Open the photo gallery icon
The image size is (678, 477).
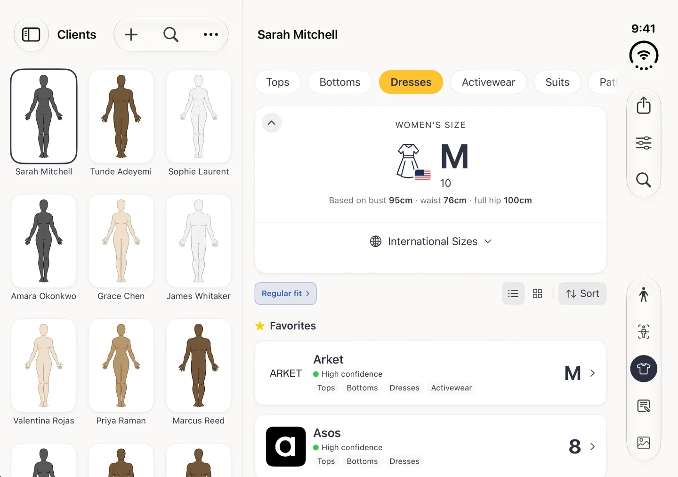click(644, 443)
